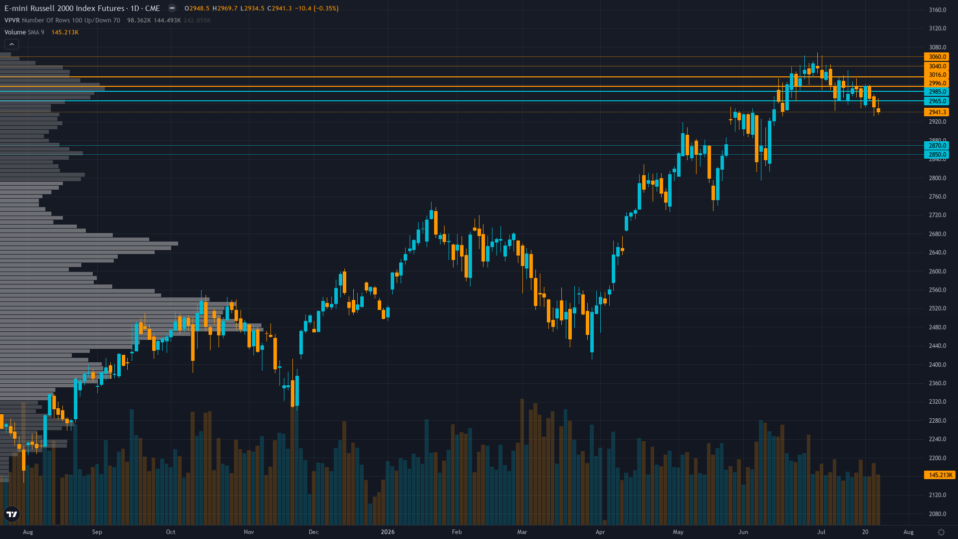Click the Feb label on time axis
Viewport: 958px width, 539px height.
pos(457,532)
